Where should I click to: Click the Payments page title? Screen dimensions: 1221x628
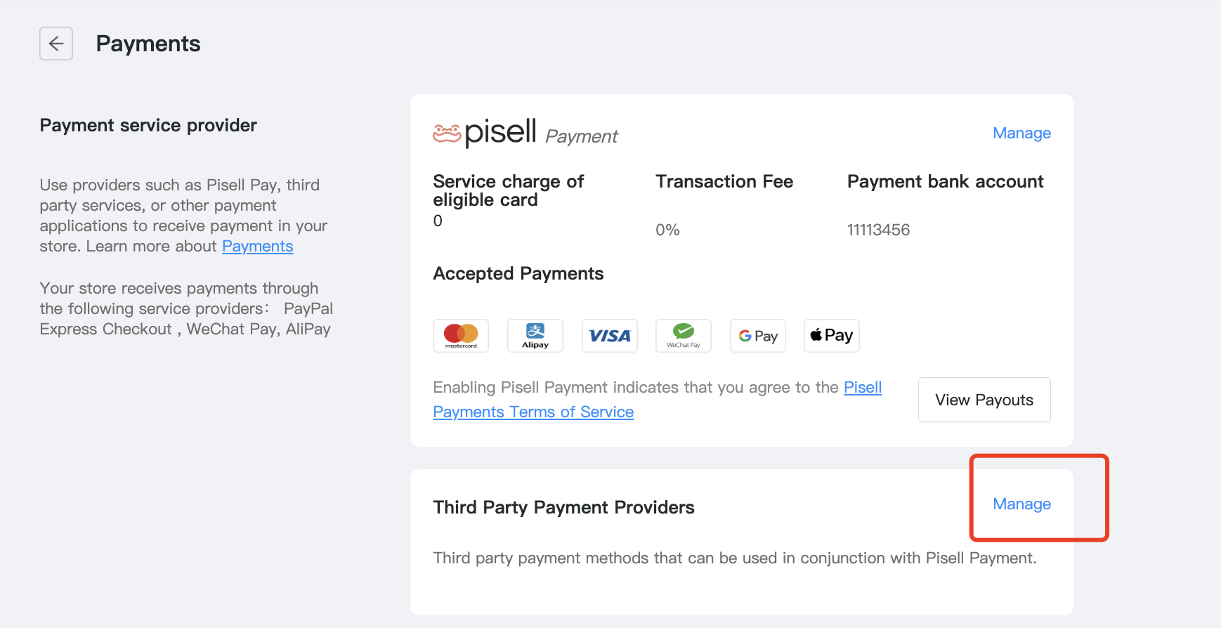pyautogui.click(x=148, y=44)
